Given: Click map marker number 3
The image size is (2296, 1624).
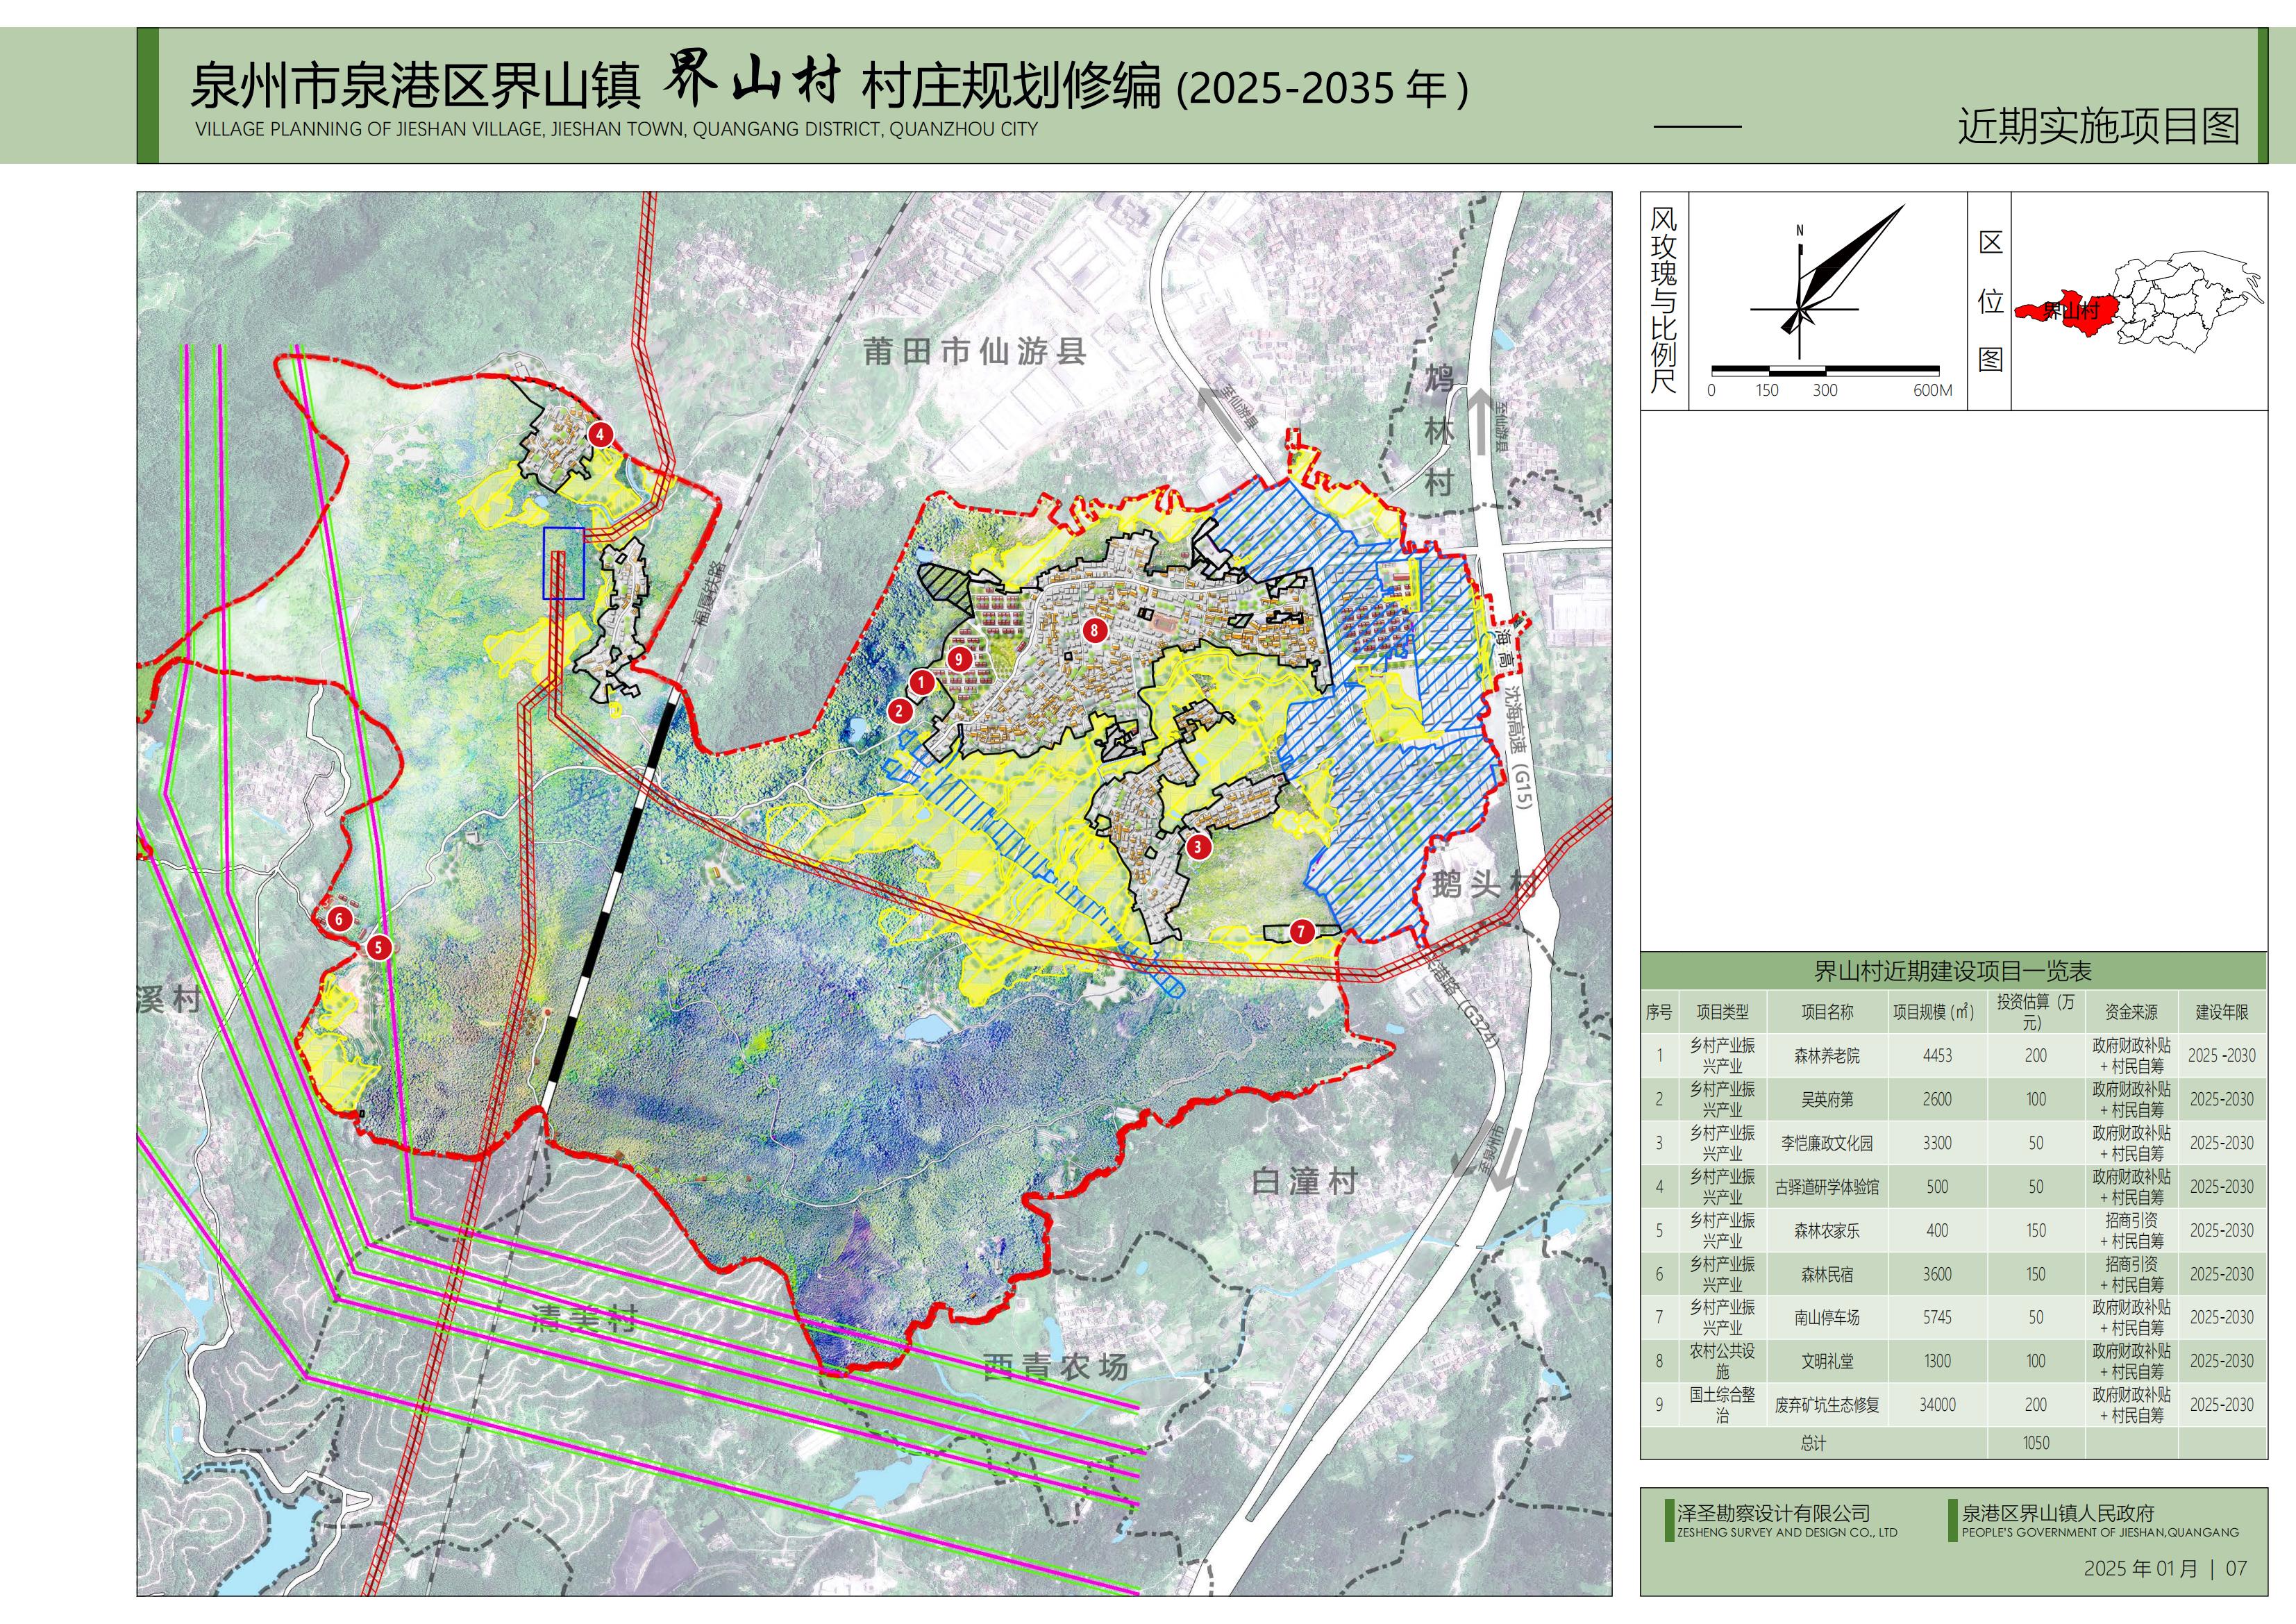Looking at the screenshot, I should 1198,847.
